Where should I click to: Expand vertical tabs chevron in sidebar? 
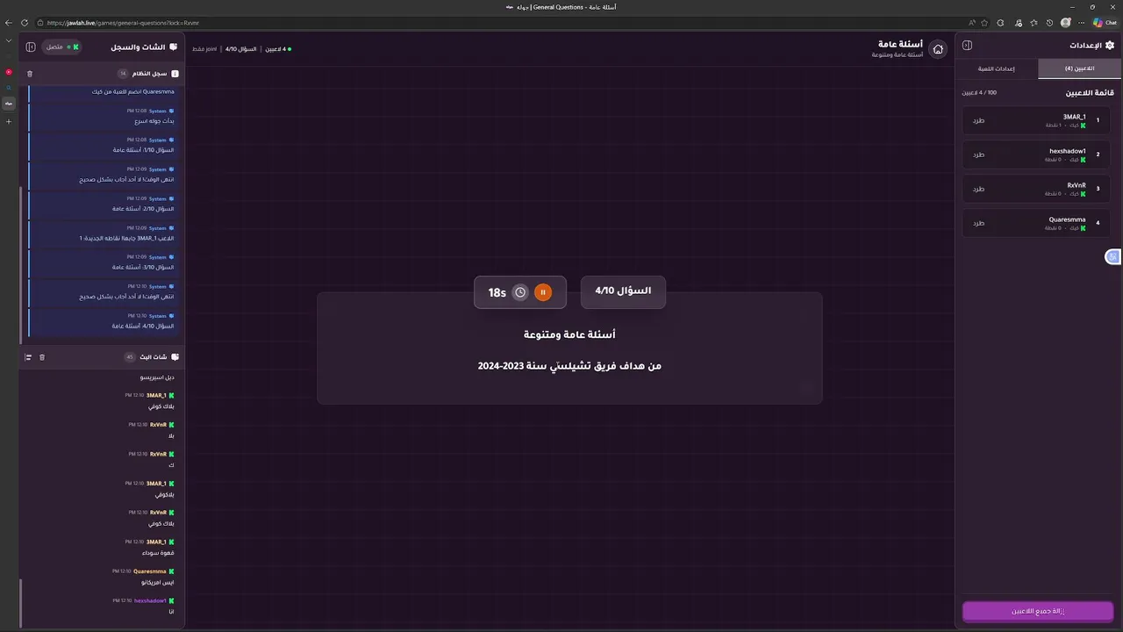[x=9, y=40]
